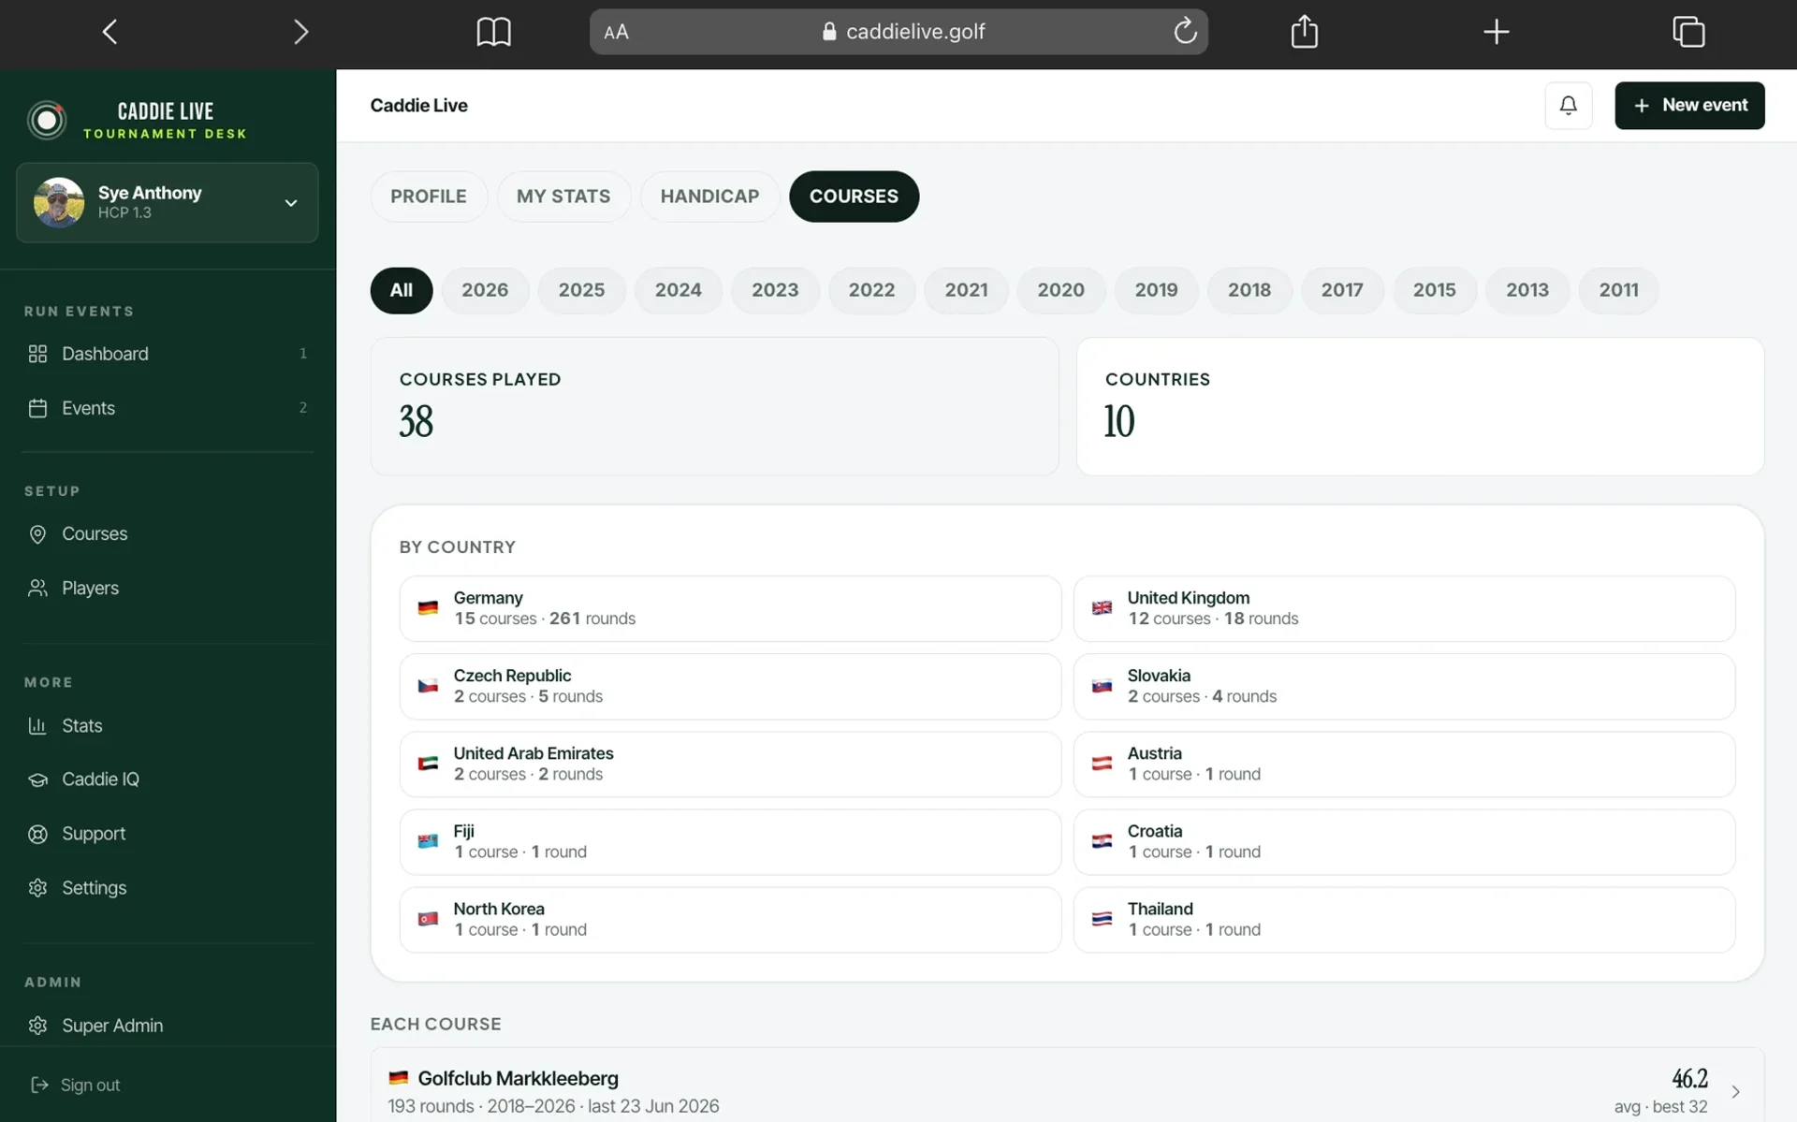The width and height of the screenshot is (1797, 1122).
Task: Click Settings gear icon in sidebar
Action: [37, 887]
